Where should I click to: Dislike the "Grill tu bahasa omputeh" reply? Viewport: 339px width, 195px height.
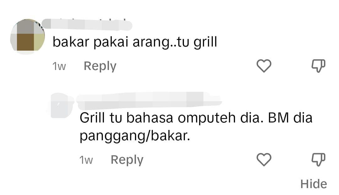[x=318, y=159]
